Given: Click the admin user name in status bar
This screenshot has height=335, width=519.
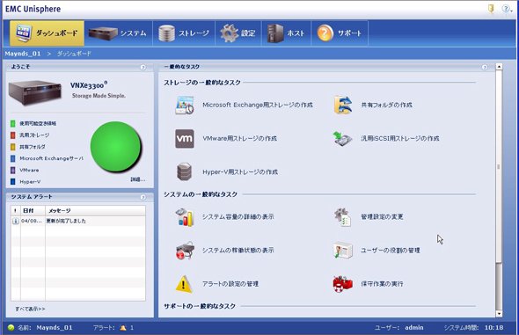Looking at the screenshot, I should pyautogui.click(x=414, y=328).
